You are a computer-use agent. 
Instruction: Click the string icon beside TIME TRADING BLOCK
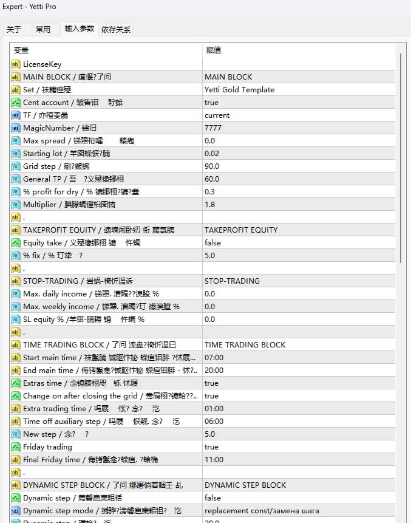16,345
